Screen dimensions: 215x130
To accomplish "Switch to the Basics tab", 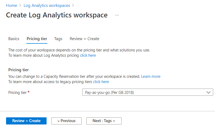I will [14, 39].
